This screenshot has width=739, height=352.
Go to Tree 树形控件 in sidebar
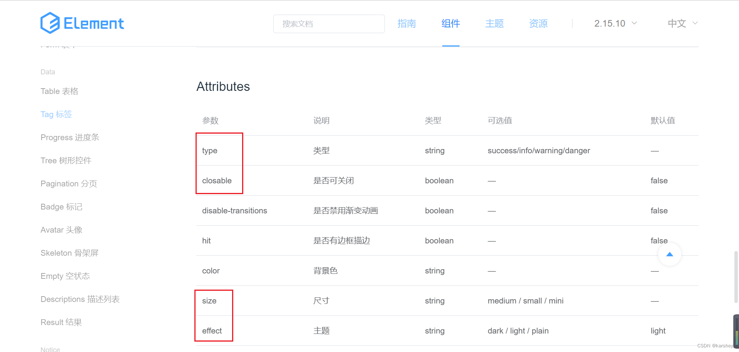click(66, 161)
